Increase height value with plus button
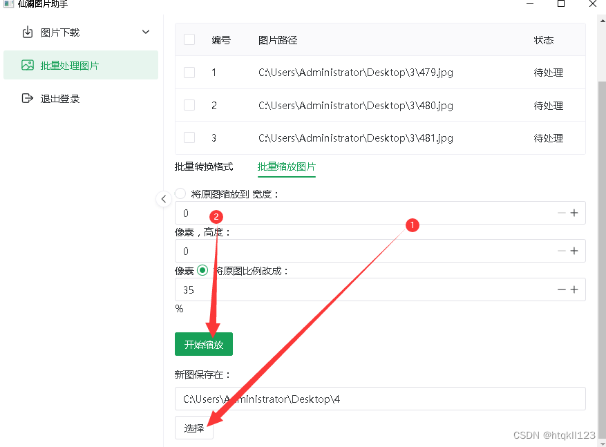Viewport: 606px width, 447px height. [x=574, y=251]
